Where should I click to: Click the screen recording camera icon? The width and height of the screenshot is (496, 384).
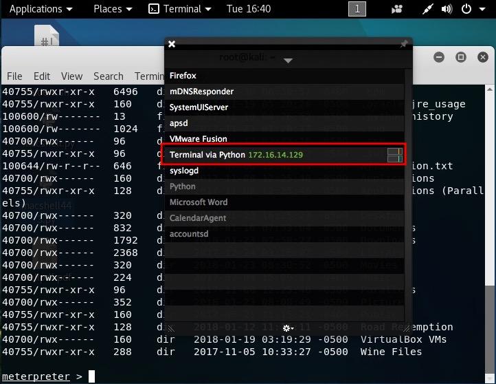coord(396,9)
